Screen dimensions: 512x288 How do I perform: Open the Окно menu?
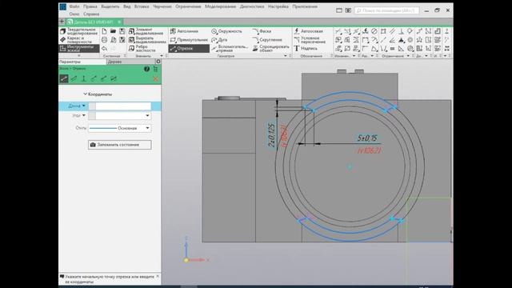point(74,14)
